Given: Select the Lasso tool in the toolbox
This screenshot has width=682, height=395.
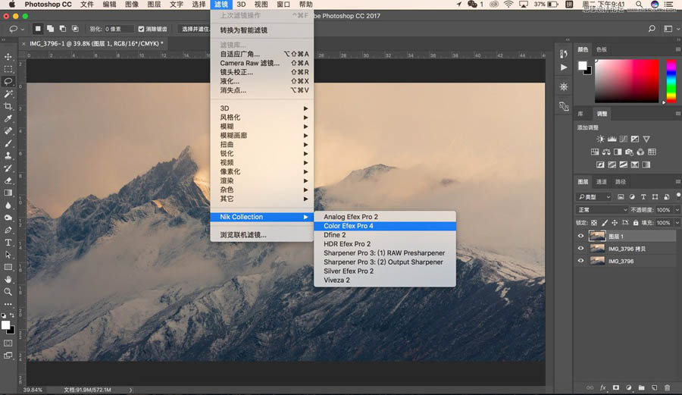Looking at the screenshot, I should point(8,81).
